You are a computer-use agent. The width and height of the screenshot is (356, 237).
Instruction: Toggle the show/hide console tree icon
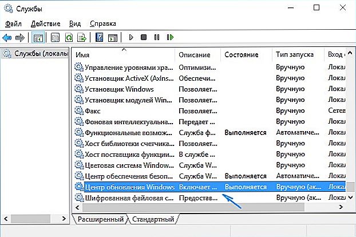click(38, 37)
